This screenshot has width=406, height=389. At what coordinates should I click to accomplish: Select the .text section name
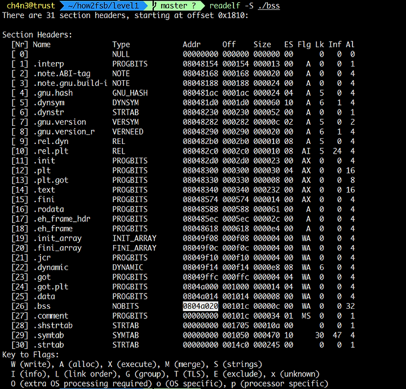coord(44,190)
